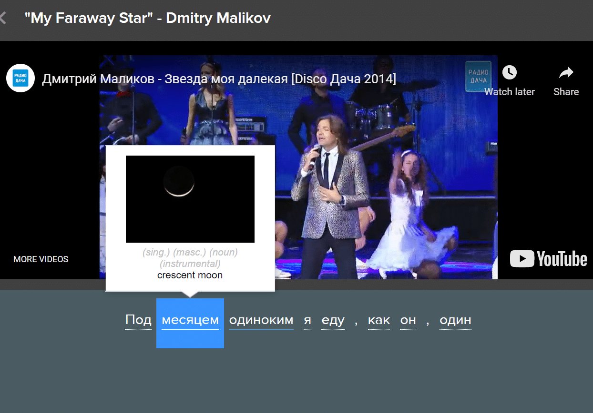The height and width of the screenshot is (413, 593).
Task: Click the word 'он' in the lyrics
Action: (x=408, y=321)
